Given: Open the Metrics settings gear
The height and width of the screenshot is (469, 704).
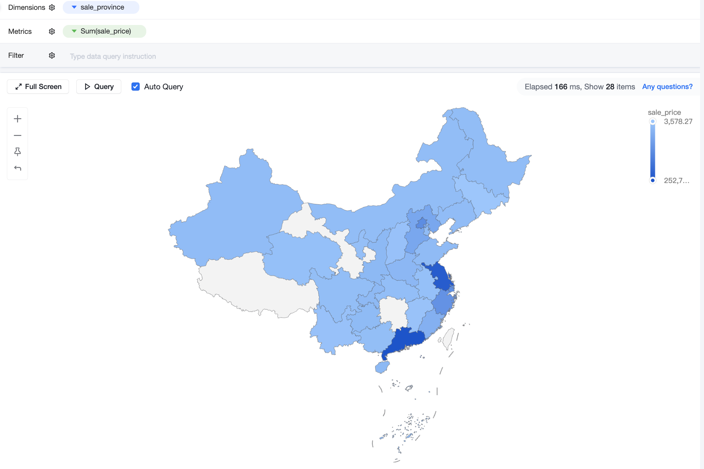Looking at the screenshot, I should pyautogui.click(x=52, y=31).
